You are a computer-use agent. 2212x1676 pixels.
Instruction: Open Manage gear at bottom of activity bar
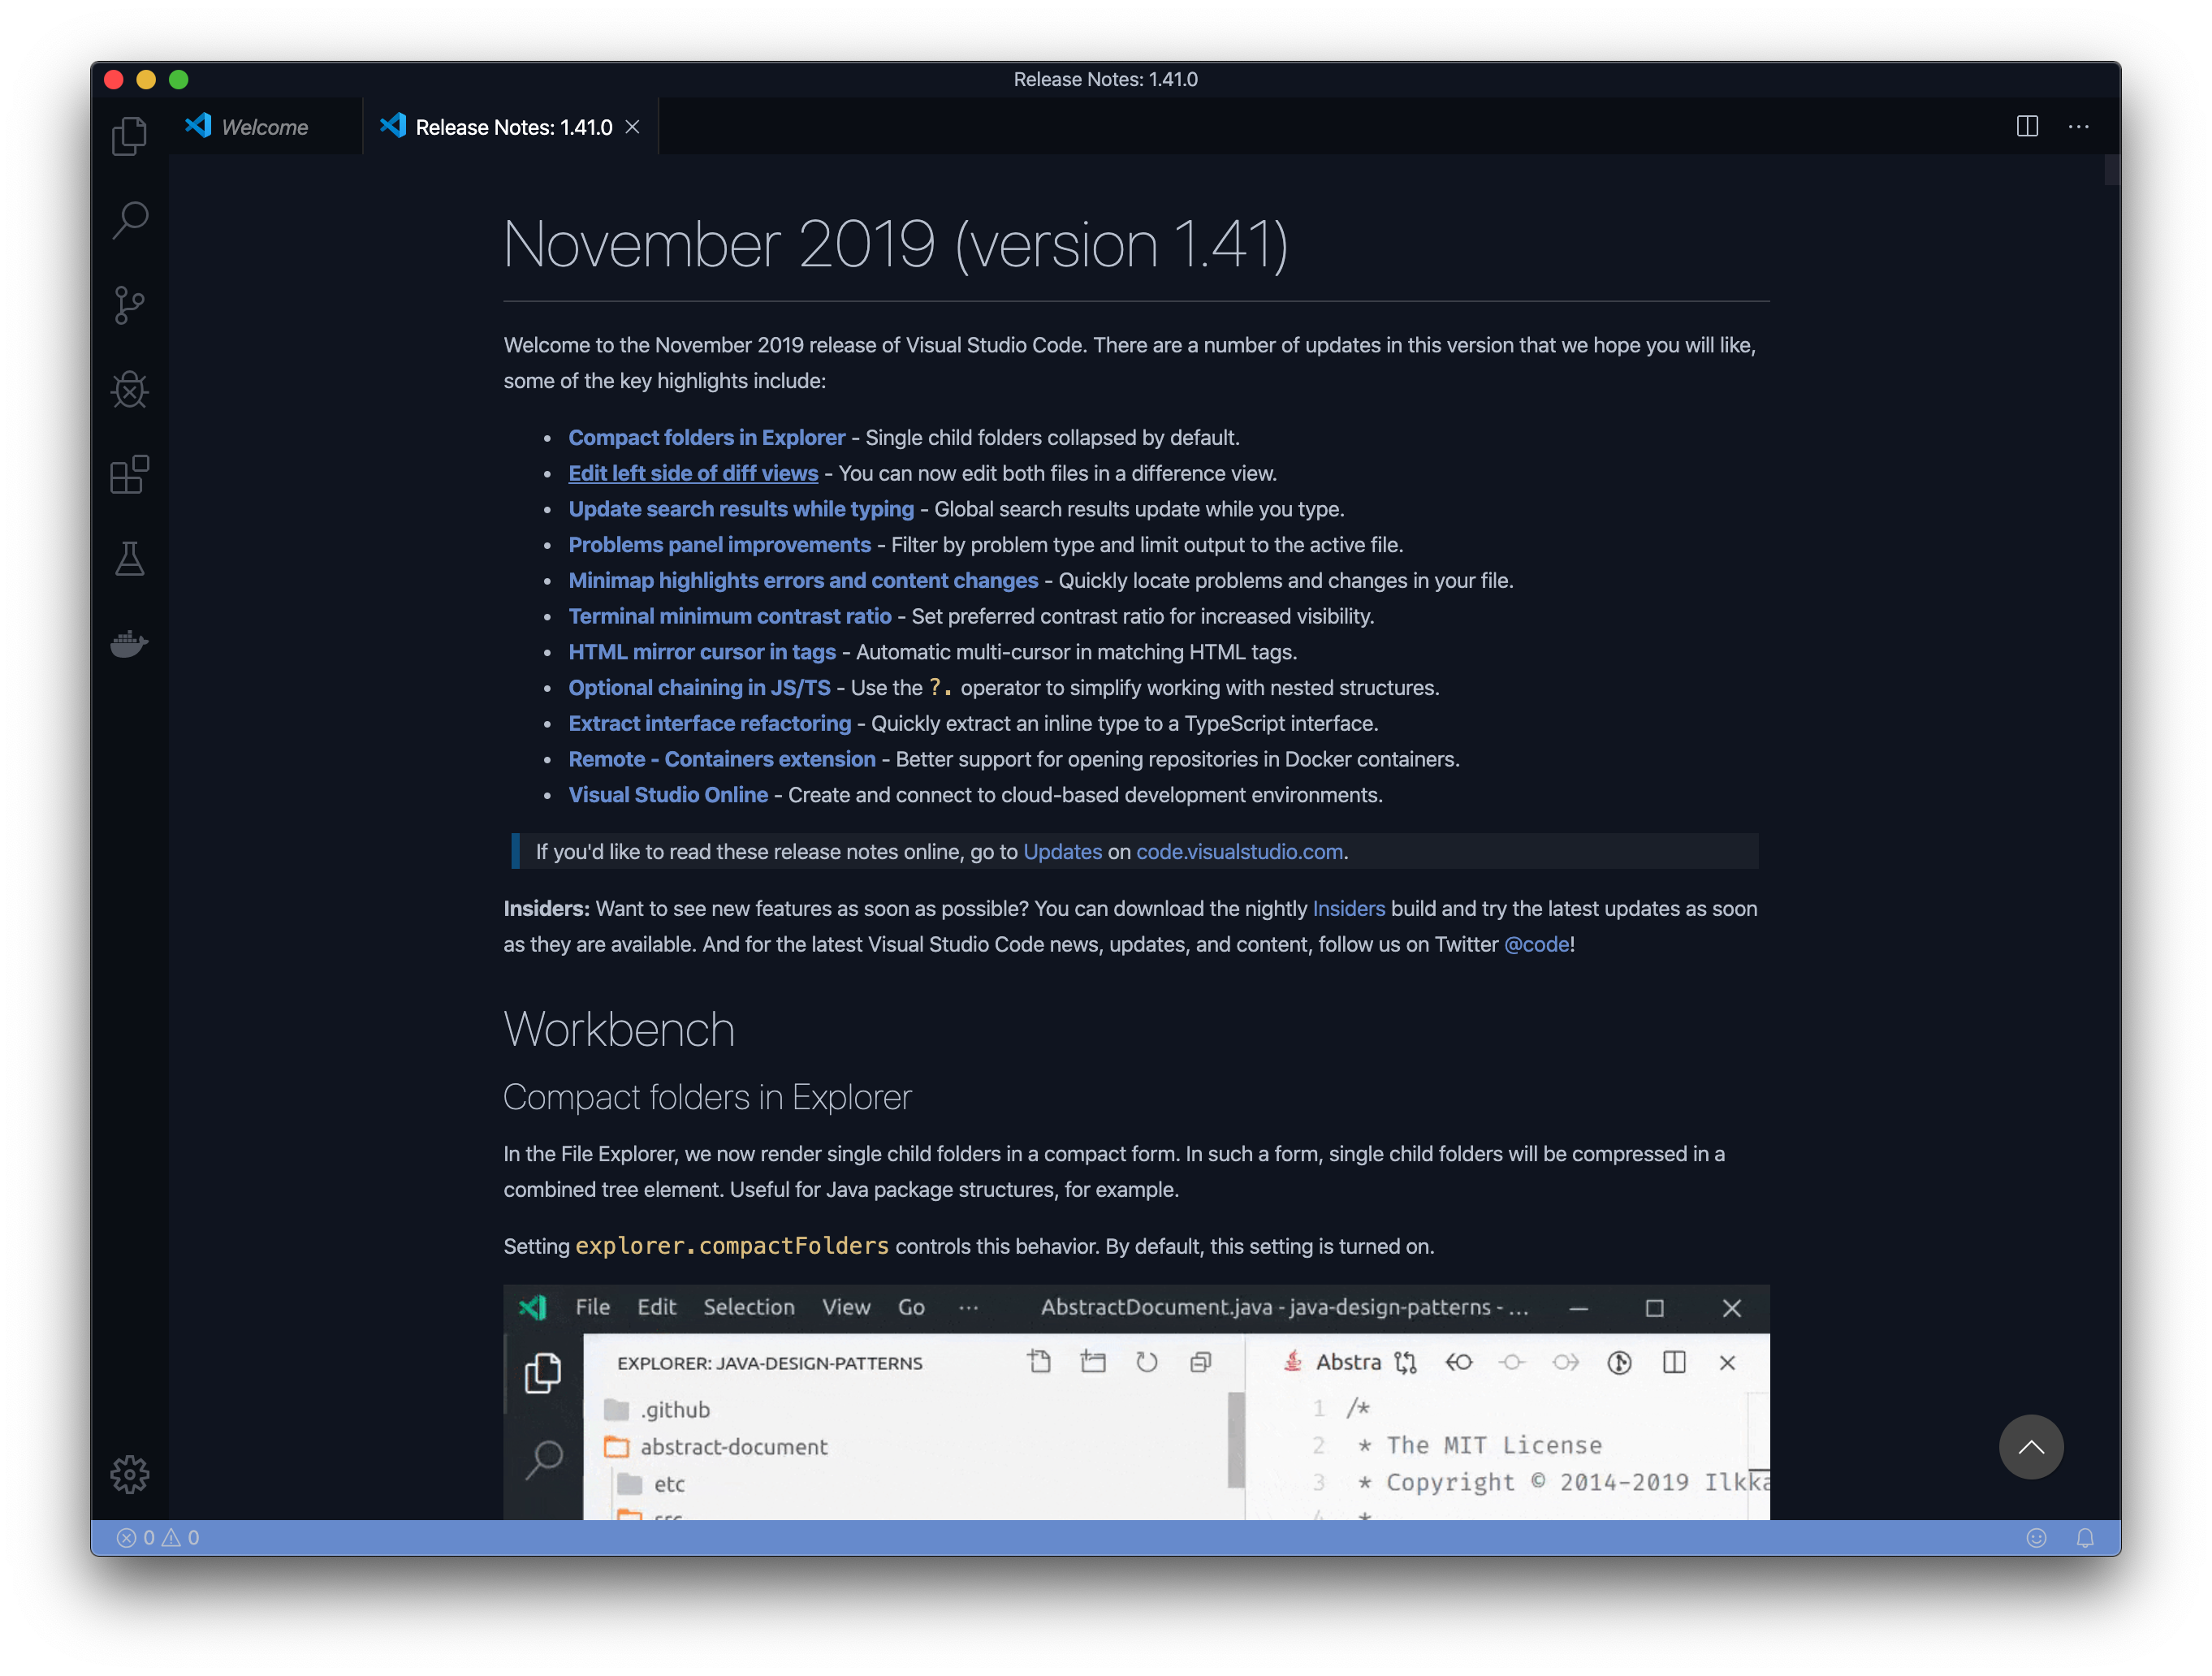click(129, 1474)
